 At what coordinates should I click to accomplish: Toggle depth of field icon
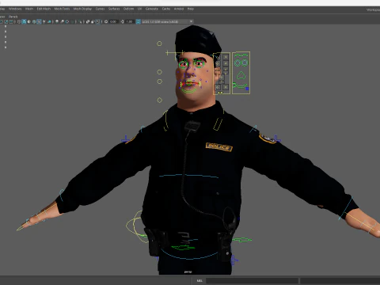pos(73,21)
